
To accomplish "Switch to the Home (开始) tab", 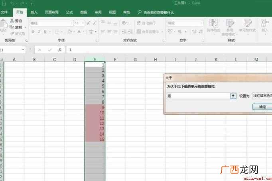I will 20,12.
